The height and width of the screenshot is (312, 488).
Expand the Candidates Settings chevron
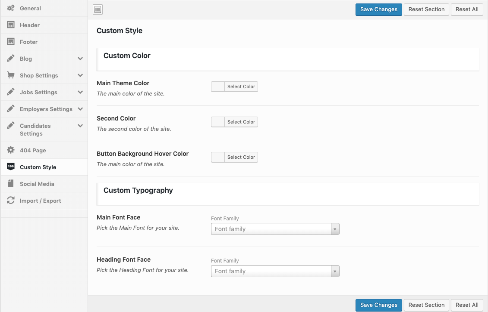80,126
